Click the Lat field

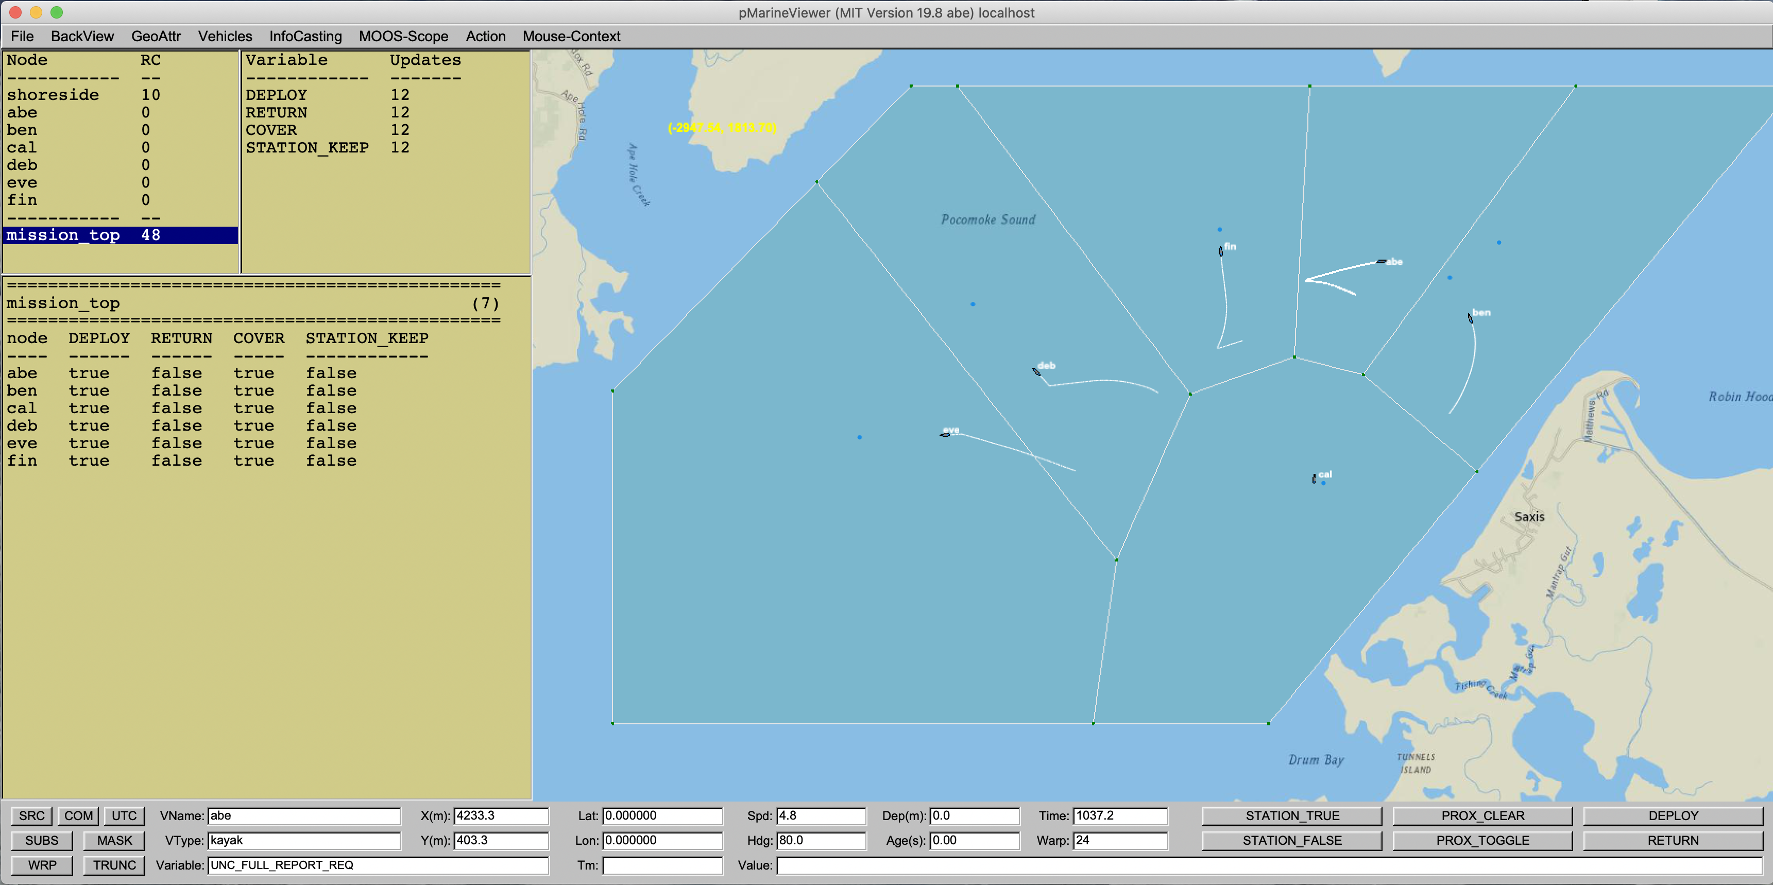[x=662, y=815]
